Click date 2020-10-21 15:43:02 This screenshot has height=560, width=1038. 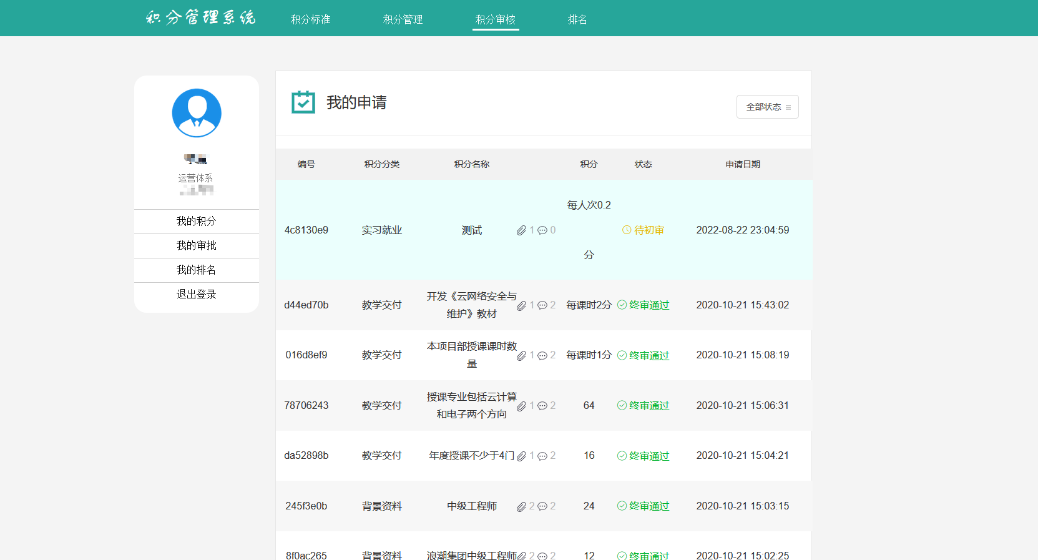(x=743, y=305)
